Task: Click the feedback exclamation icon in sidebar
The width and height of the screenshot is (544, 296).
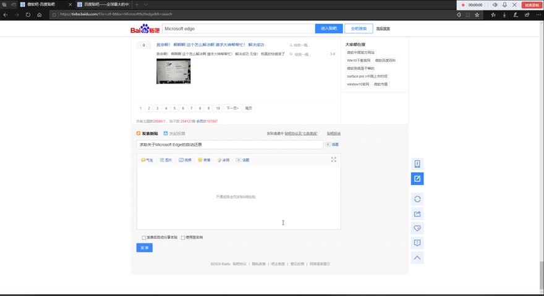Action: [417, 243]
